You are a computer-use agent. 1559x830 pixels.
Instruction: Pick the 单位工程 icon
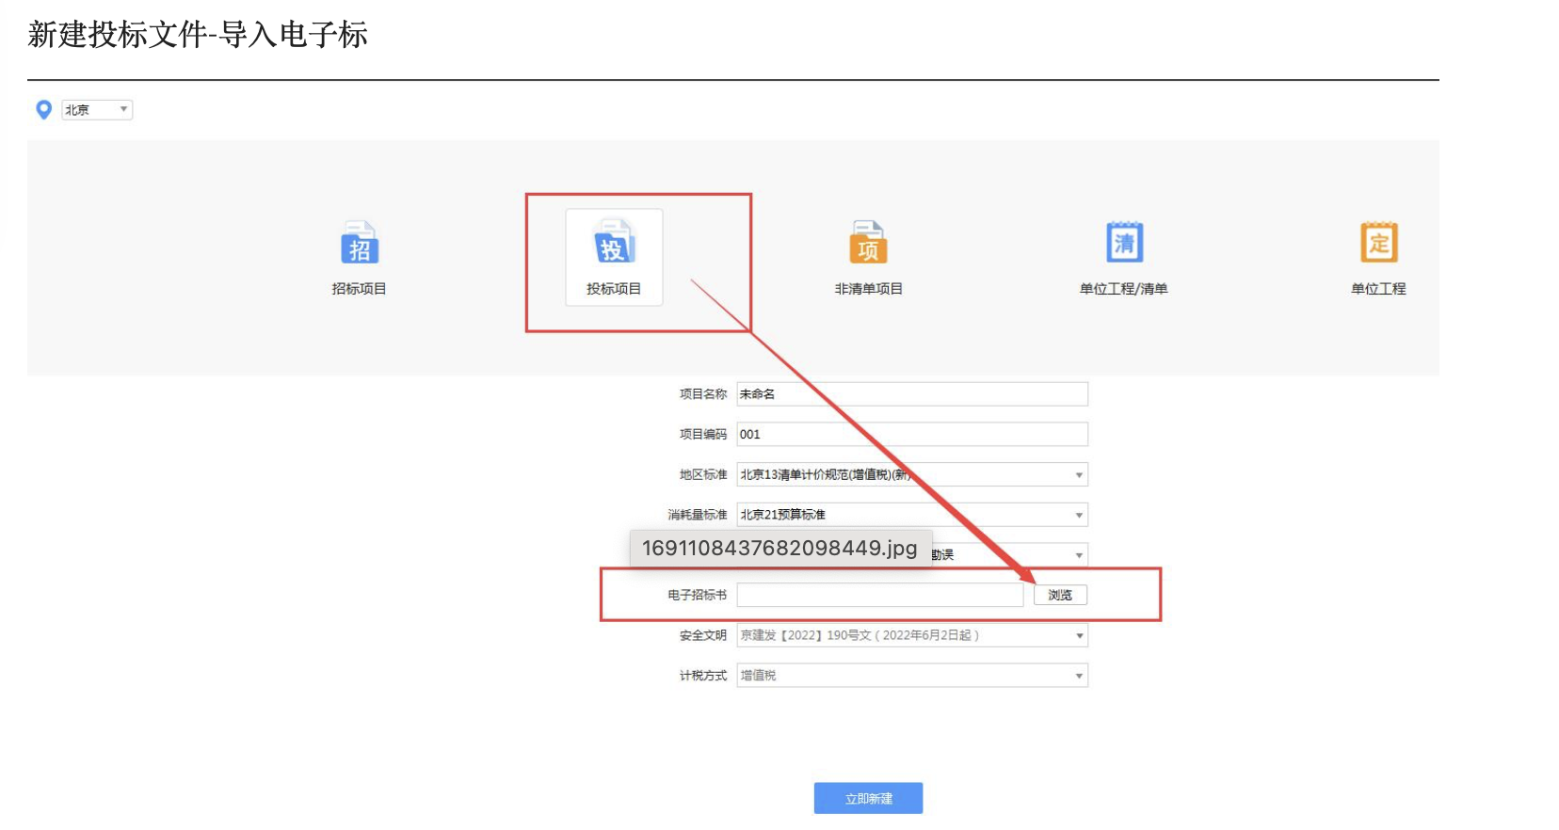coord(1379,242)
